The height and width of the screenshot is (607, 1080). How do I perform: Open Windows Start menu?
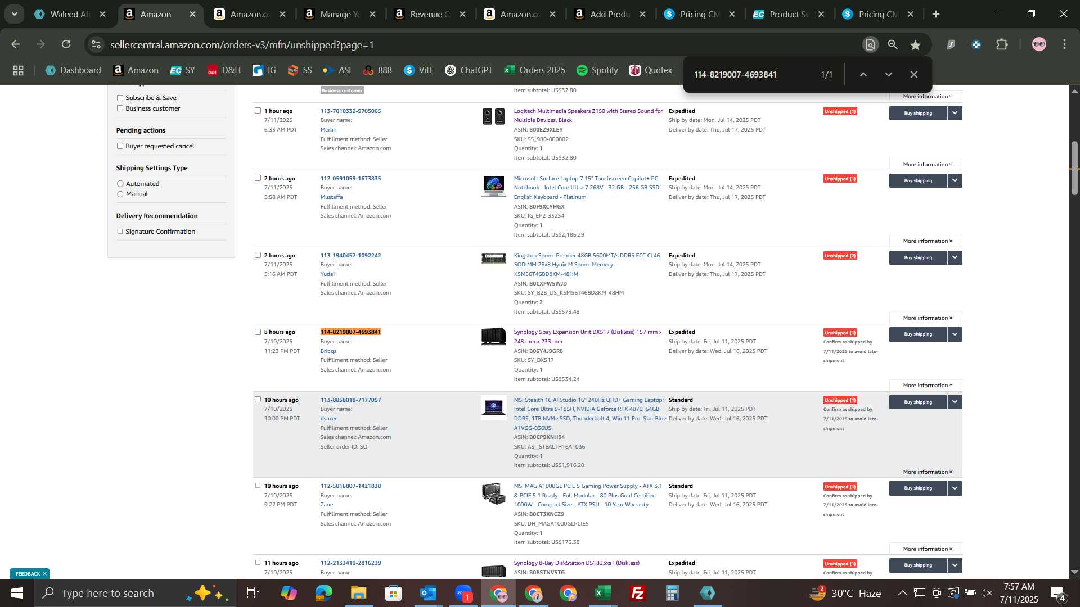(x=16, y=593)
